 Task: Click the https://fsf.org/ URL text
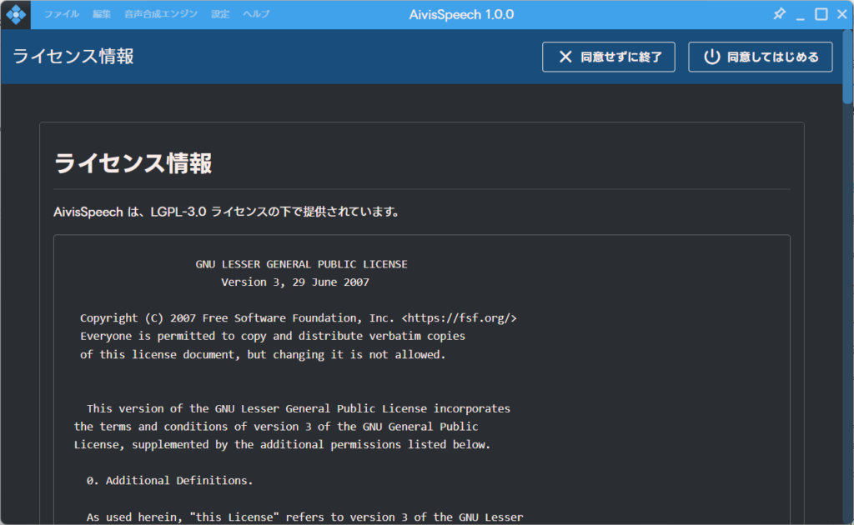(x=460, y=317)
